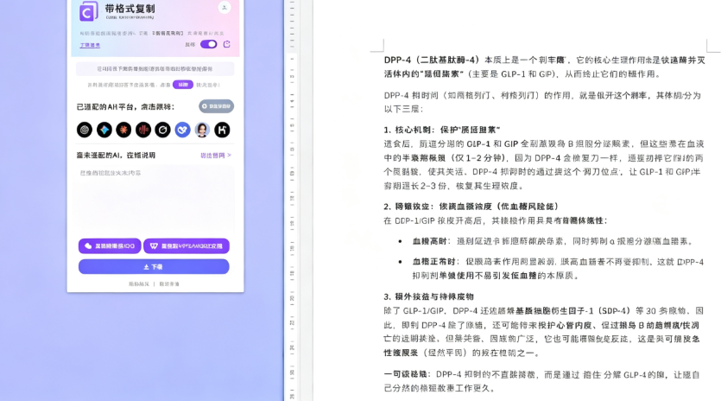Click the wide blue 下载 download button
This screenshot has width=721, height=401.
[x=154, y=266]
